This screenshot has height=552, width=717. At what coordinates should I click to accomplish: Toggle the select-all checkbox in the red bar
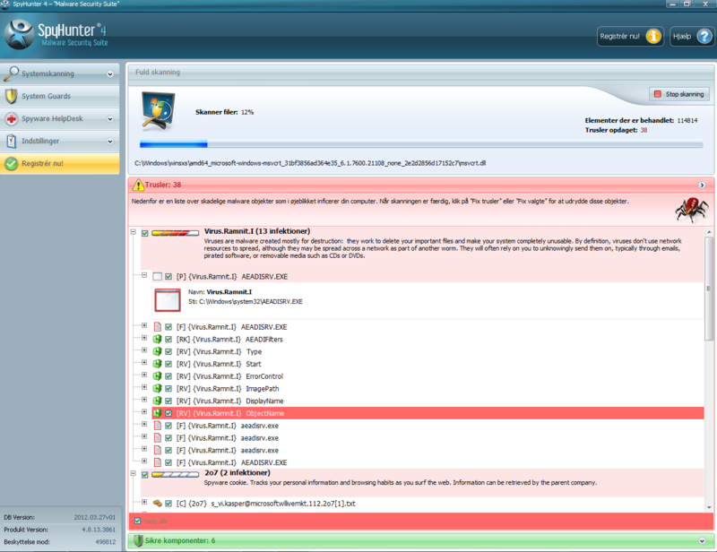(x=138, y=521)
